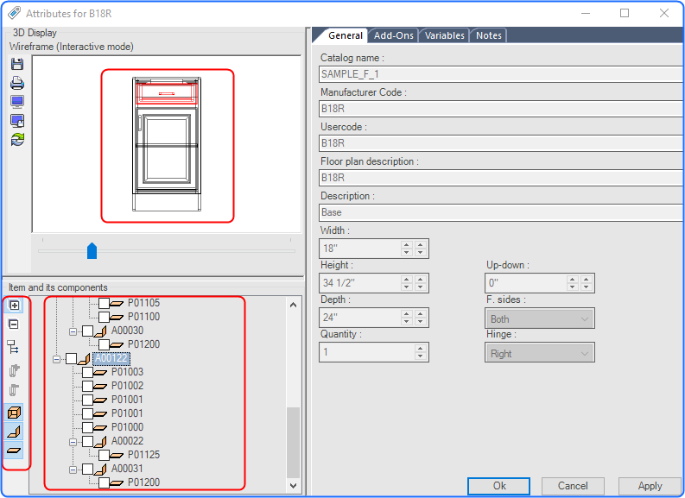
Task: Click the part icon beside P01000
Action: click(x=100, y=428)
